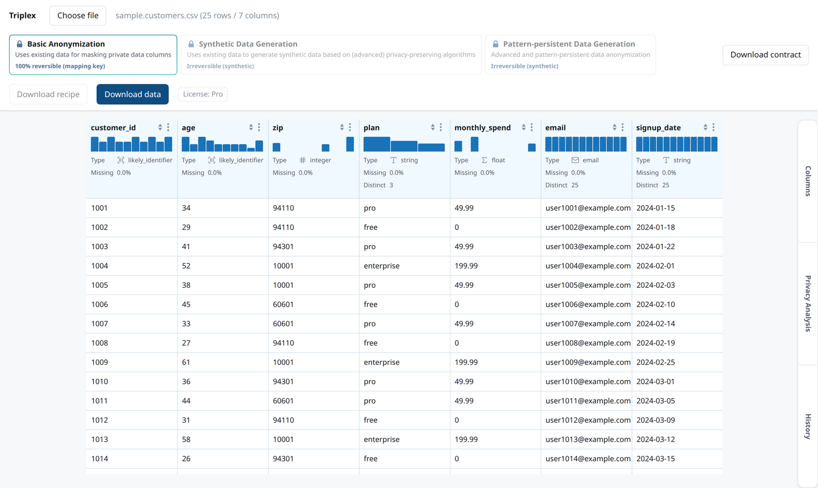Click the email type envelope icon

(x=575, y=160)
